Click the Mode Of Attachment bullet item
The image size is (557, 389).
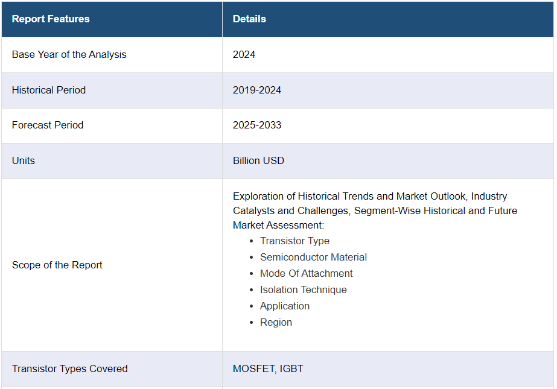pyautogui.click(x=306, y=274)
